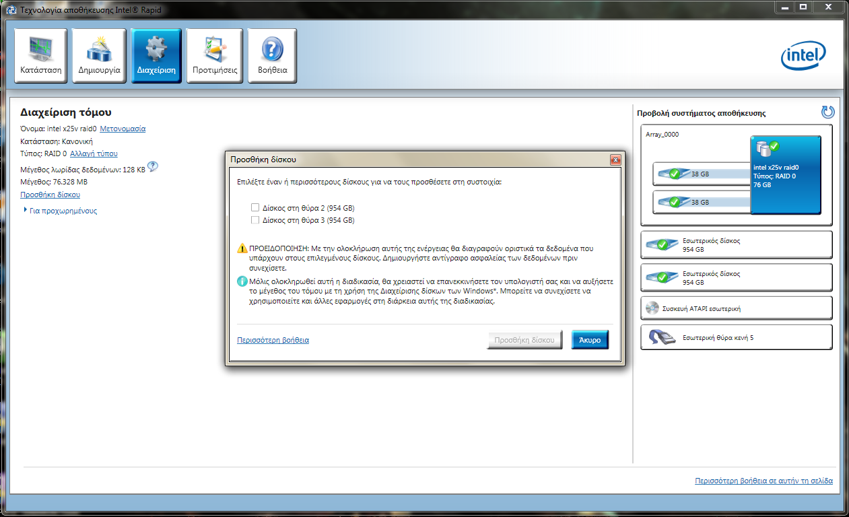This screenshot has width=849, height=517.
Task: Select the intel x25v raid0 volume
Action: (x=785, y=174)
